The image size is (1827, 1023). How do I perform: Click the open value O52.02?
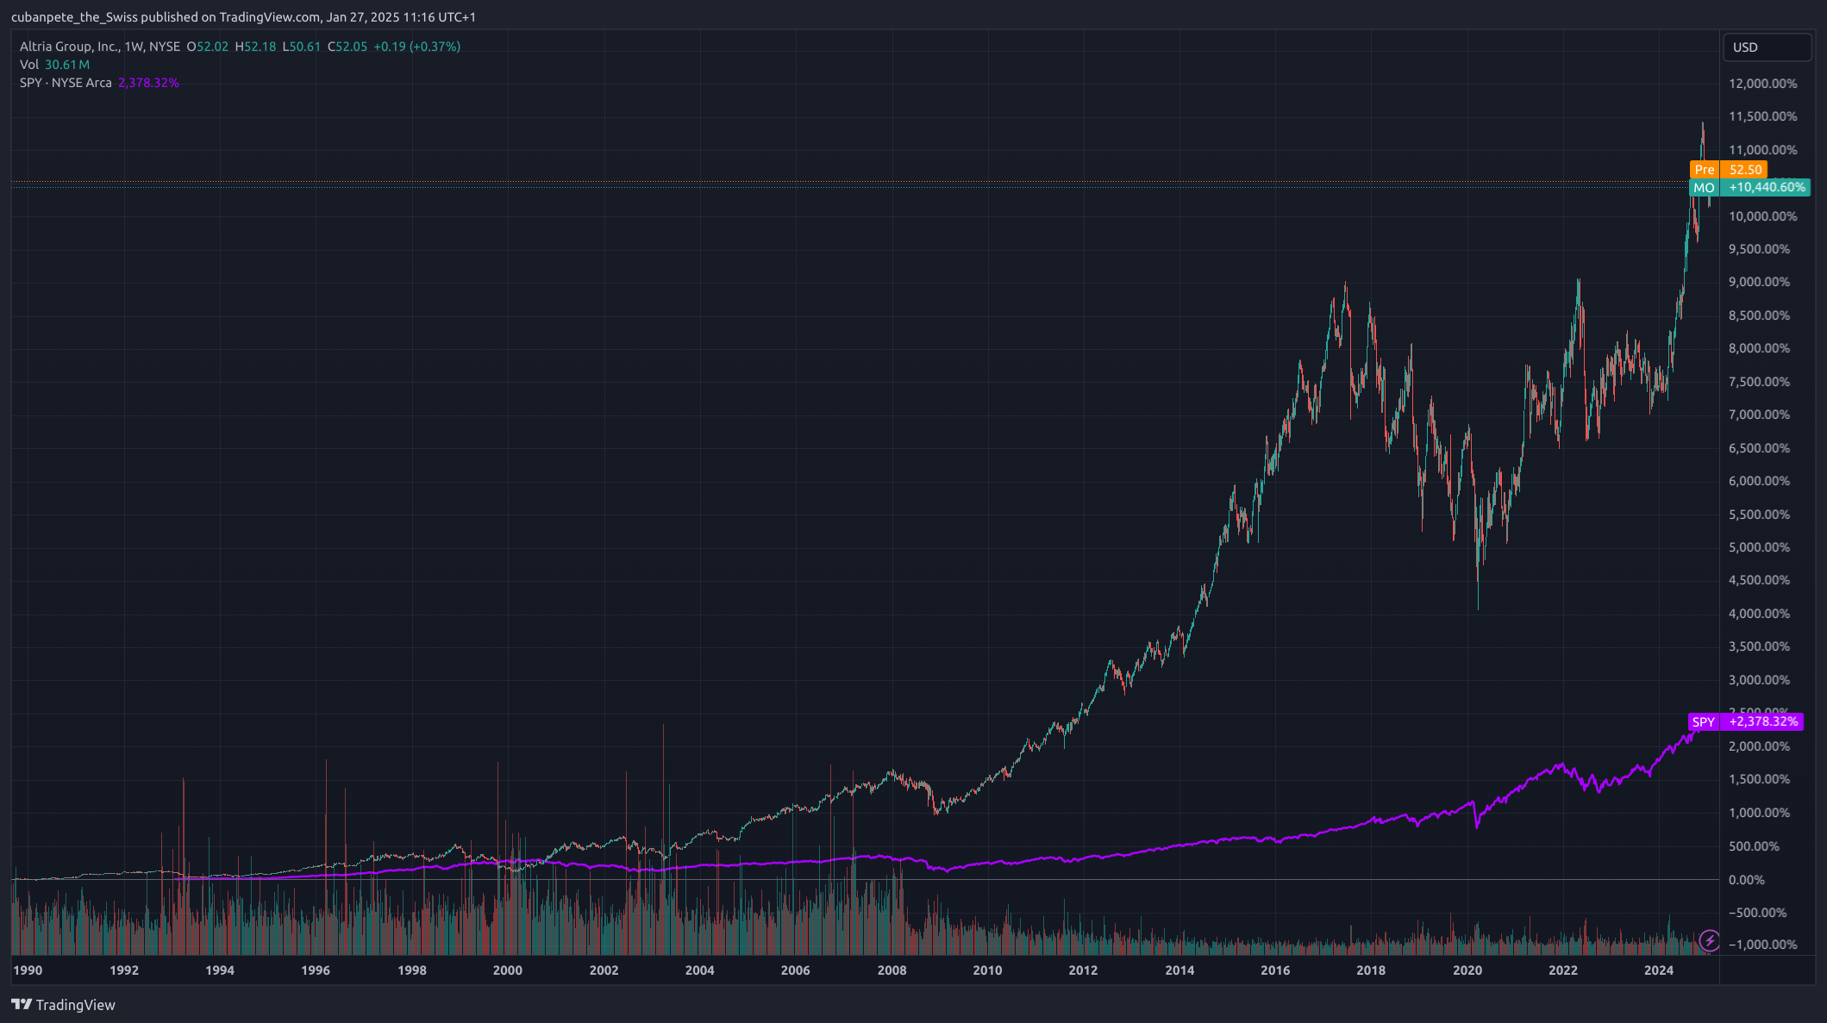tap(208, 47)
